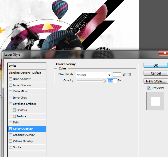Toggle the Preview checkbox
The height and width of the screenshot is (157, 168).
point(149,88)
